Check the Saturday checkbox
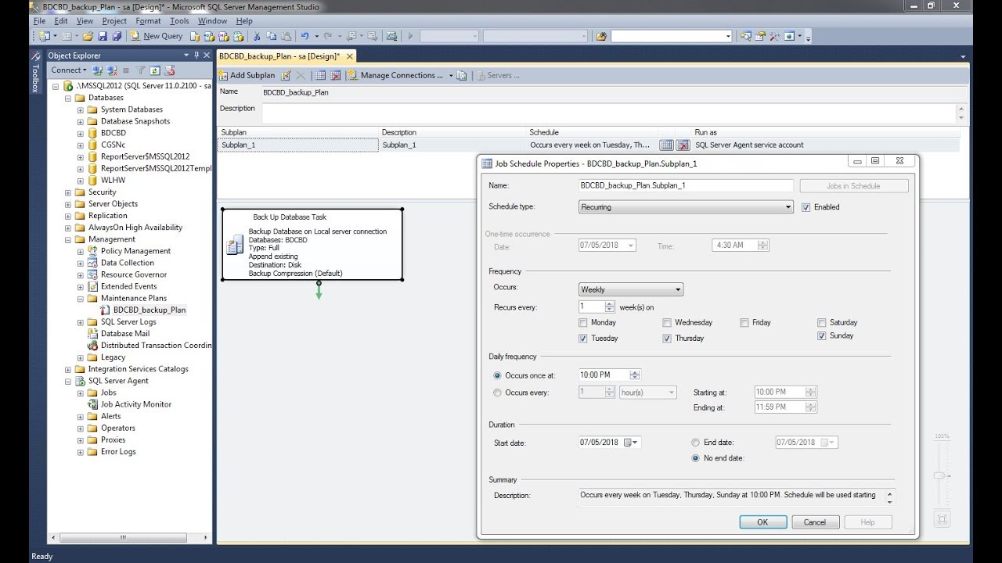The width and height of the screenshot is (1002, 563). [x=822, y=322]
